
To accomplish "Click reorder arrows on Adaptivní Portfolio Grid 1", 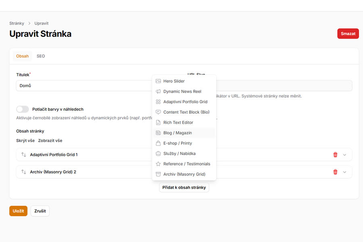I will coord(23,154).
